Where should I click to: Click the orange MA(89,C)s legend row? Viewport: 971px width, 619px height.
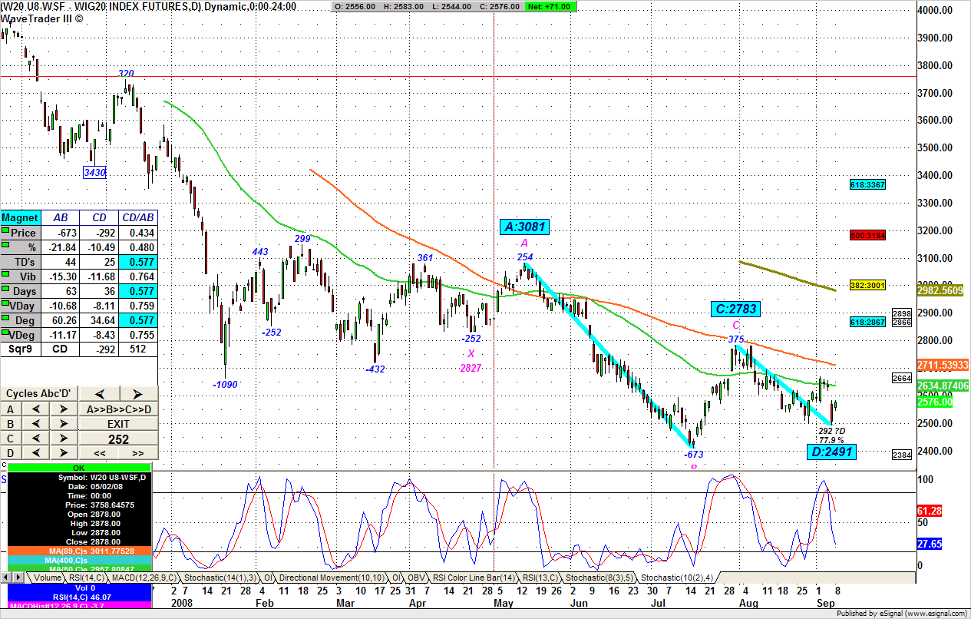tap(79, 551)
